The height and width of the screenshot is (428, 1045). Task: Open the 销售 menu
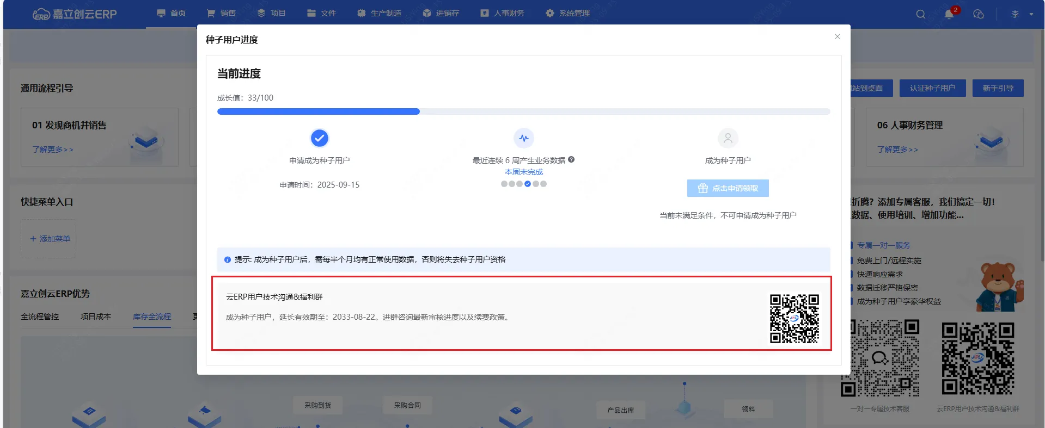[x=222, y=13]
